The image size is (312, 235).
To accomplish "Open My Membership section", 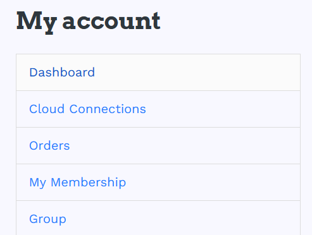I will 78,183.
